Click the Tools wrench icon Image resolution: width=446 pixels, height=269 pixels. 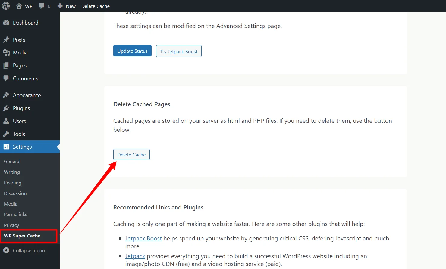[x=6, y=134]
